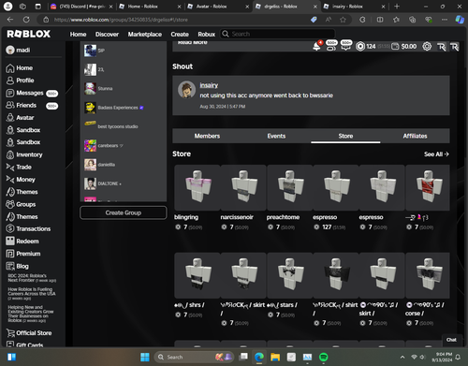The width and height of the screenshot is (468, 366).
Task: Show hidden icons in the system tray
Action: (x=402, y=357)
